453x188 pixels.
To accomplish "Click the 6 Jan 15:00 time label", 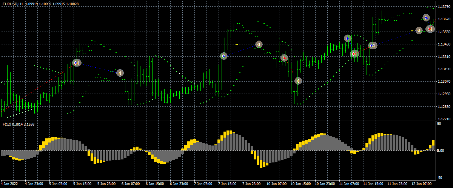I will [154, 184].
